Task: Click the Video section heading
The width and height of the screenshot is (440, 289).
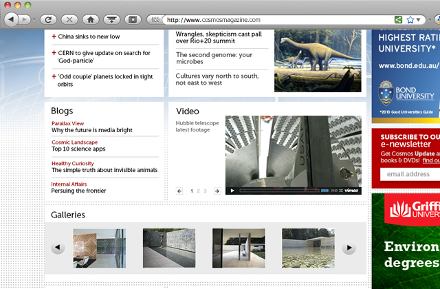Action: point(188,111)
